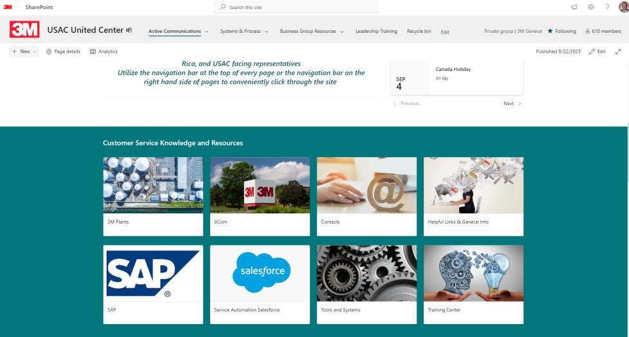
Task: Click the Contacts label
Action: (x=330, y=222)
